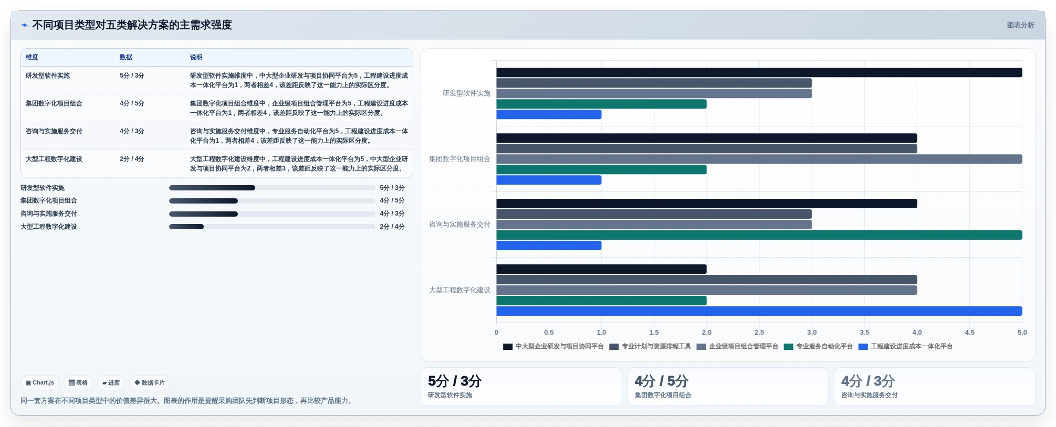Click the long teal bar in 咨询与实施服务交付 group

759,235
